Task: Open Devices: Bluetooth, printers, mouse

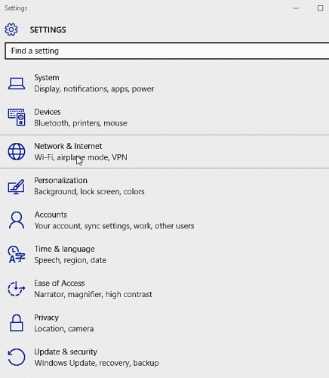Action: click(x=81, y=123)
